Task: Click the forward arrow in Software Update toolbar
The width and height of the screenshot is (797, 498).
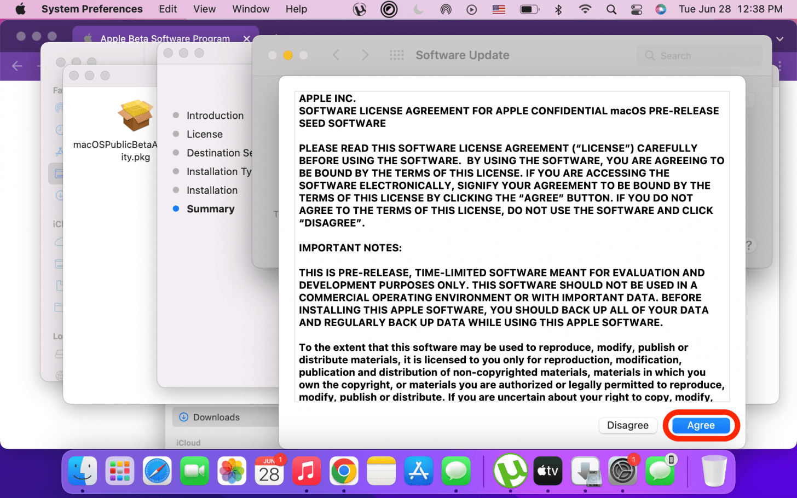Action: pyautogui.click(x=365, y=55)
